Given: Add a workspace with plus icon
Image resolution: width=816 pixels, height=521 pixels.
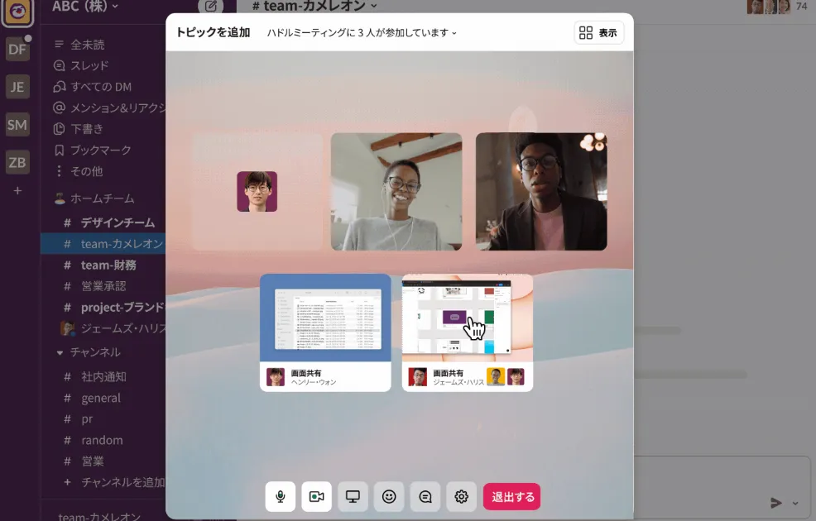Looking at the screenshot, I should pyautogui.click(x=17, y=191).
